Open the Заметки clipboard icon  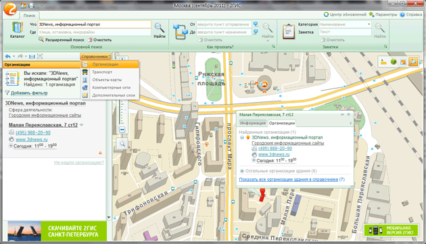click(289, 32)
